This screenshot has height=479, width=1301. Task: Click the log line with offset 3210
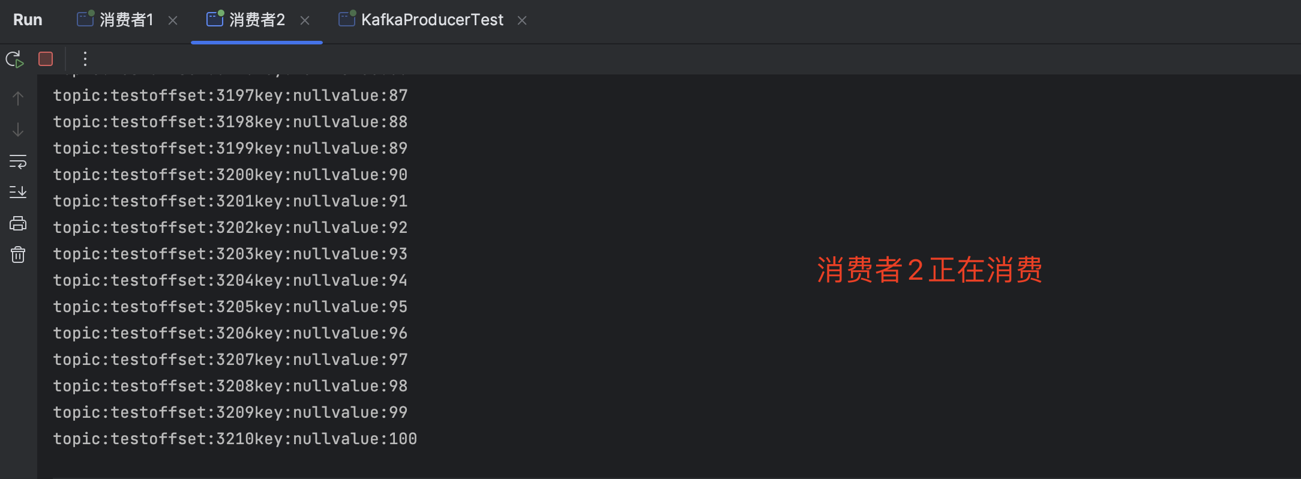click(x=235, y=439)
